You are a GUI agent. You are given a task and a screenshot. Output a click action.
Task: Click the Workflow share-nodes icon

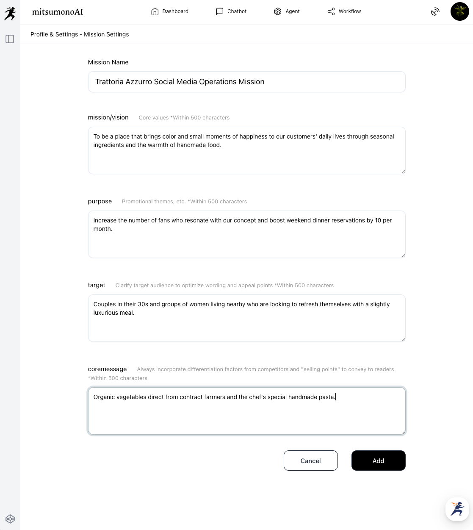coord(331,11)
